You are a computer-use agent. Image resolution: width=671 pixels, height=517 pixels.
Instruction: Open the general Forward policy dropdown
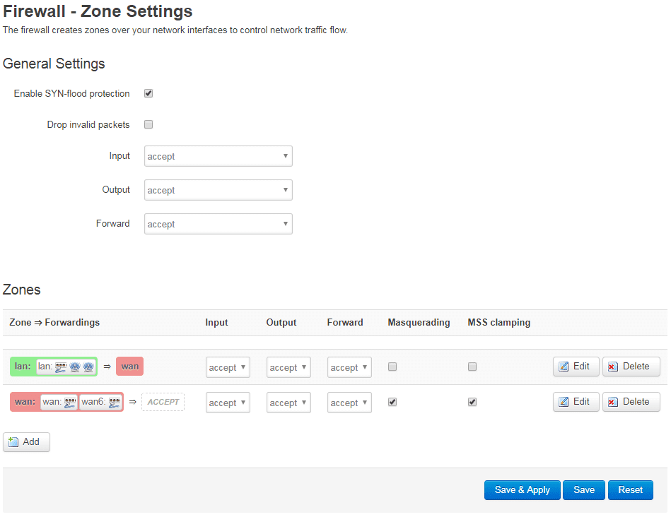coord(218,224)
